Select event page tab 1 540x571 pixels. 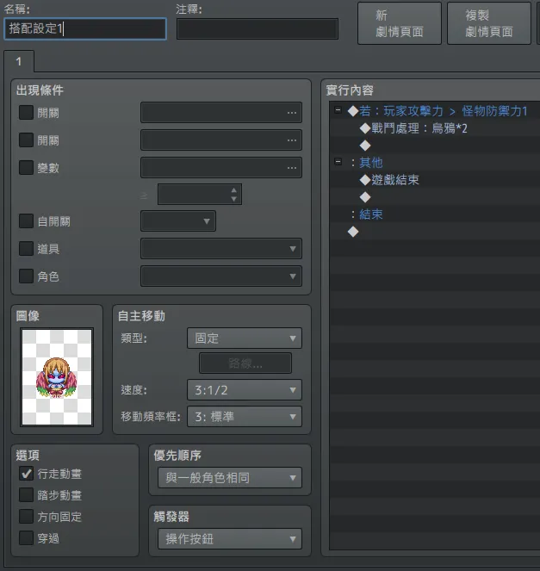coord(19,61)
